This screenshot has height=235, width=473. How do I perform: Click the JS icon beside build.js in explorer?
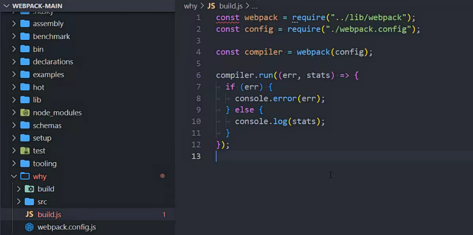(29, 214)
